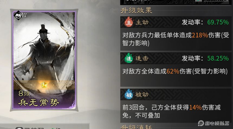Click the blue 被动 flame icon
Image resolution: width=233 pixels, height=129 pixels.
point(128,94)
